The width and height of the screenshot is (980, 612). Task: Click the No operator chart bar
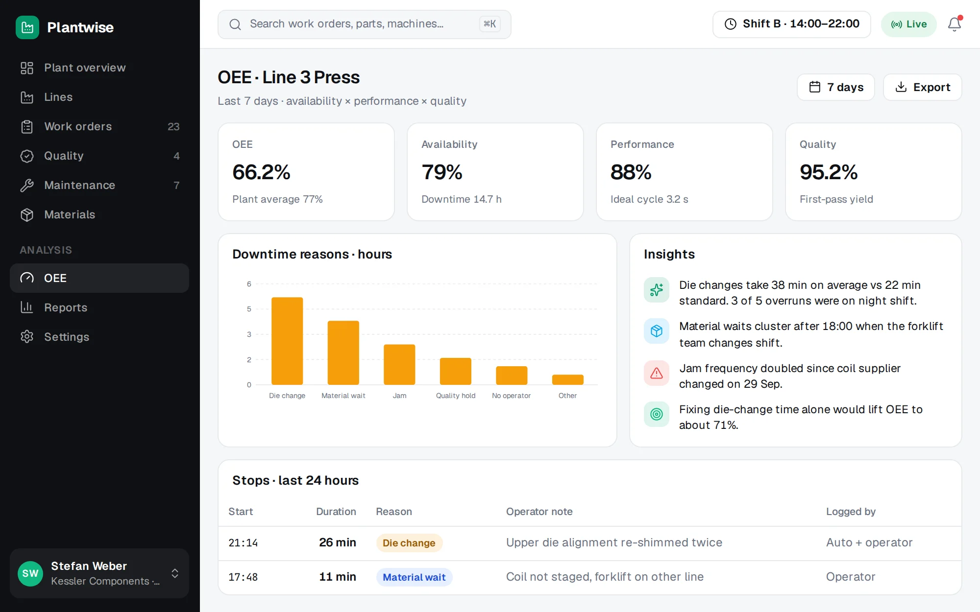pos(512,376)
